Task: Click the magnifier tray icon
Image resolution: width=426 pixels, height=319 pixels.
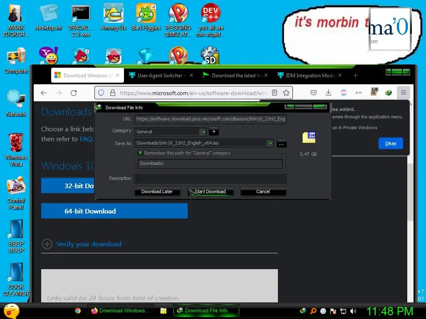Action: (313, 311)
